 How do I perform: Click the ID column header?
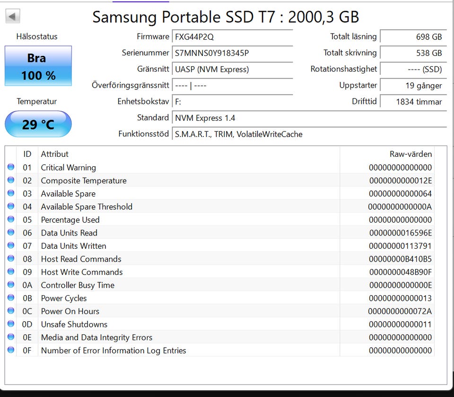27,154
